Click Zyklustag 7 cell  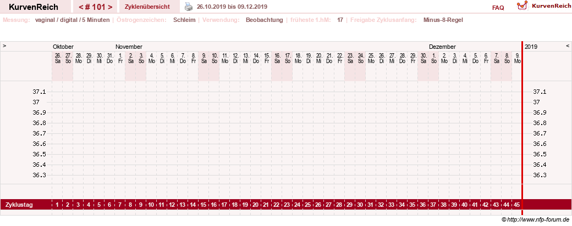[120, 205]
